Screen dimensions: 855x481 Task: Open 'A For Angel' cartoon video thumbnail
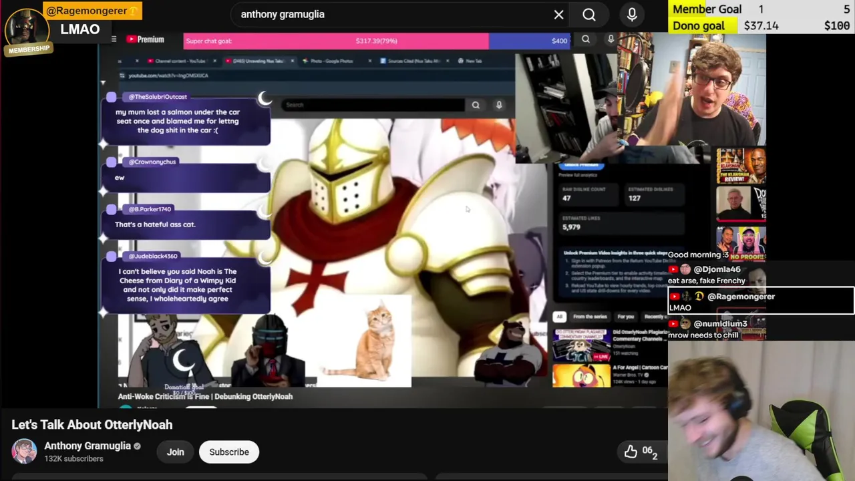pyautogui.click(x=581, y=375)
